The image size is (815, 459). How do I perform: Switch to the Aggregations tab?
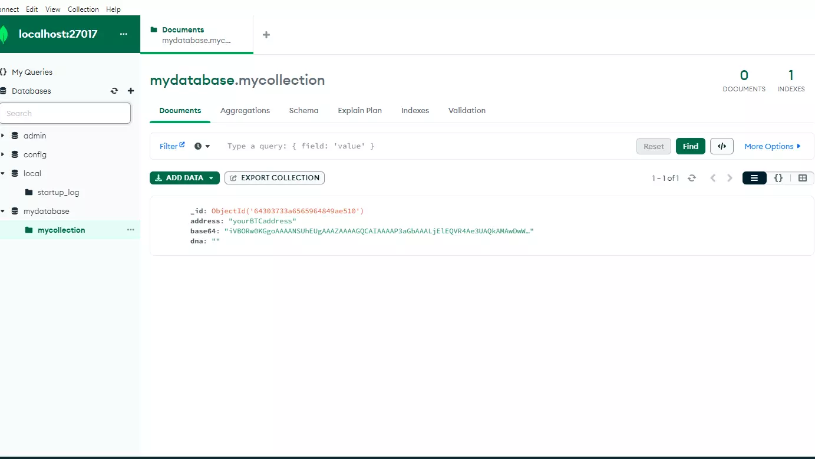[245, 110]
